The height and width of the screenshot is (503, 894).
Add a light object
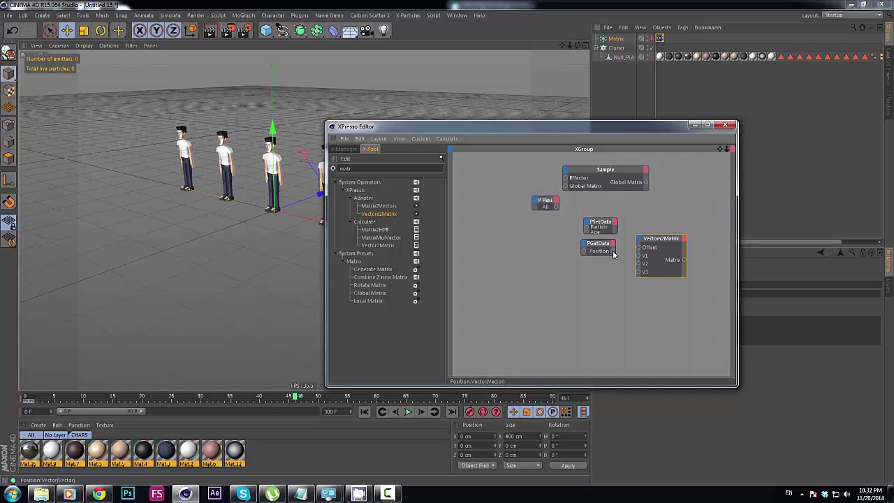pos(384,31)
